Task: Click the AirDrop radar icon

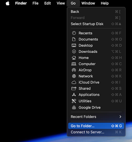Action: [x=74, y=70]
